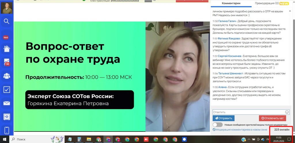
Task: Open the chart icon with 53 badge
Action: click(7, 62)
